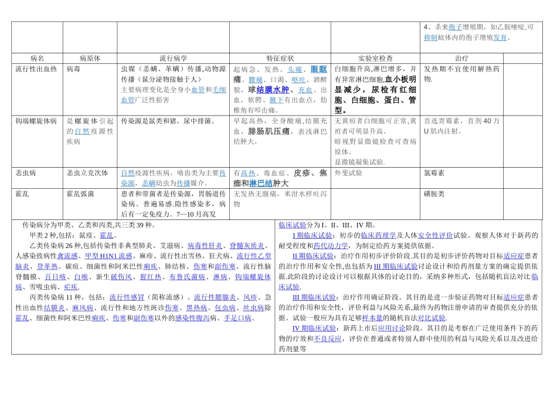Open the 病毒性肝炎 hyperlink
Screen dimensions: 557x394
[x=205, y=246]
